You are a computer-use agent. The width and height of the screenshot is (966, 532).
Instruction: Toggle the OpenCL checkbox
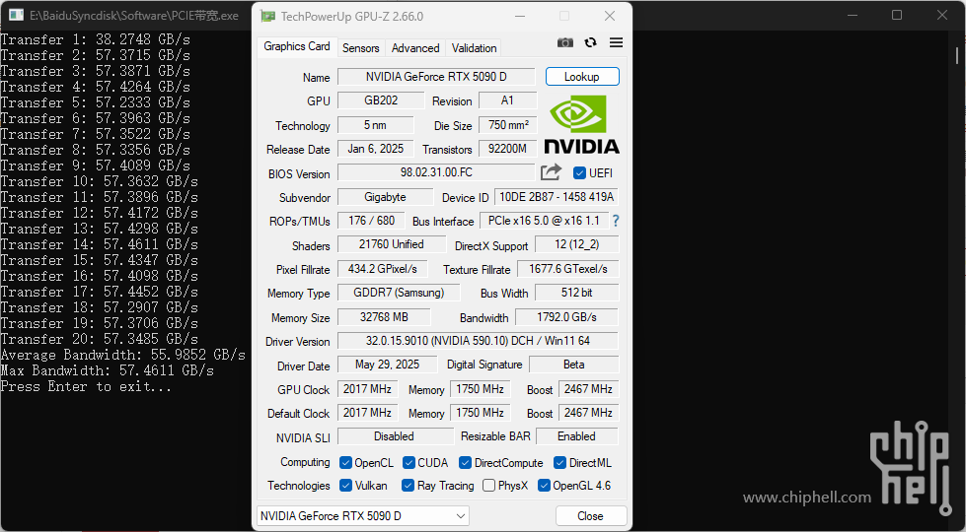345,462
